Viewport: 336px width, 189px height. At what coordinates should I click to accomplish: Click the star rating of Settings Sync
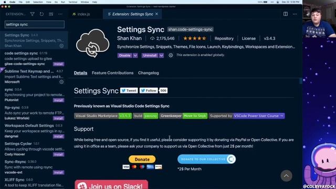coord(195,38)
